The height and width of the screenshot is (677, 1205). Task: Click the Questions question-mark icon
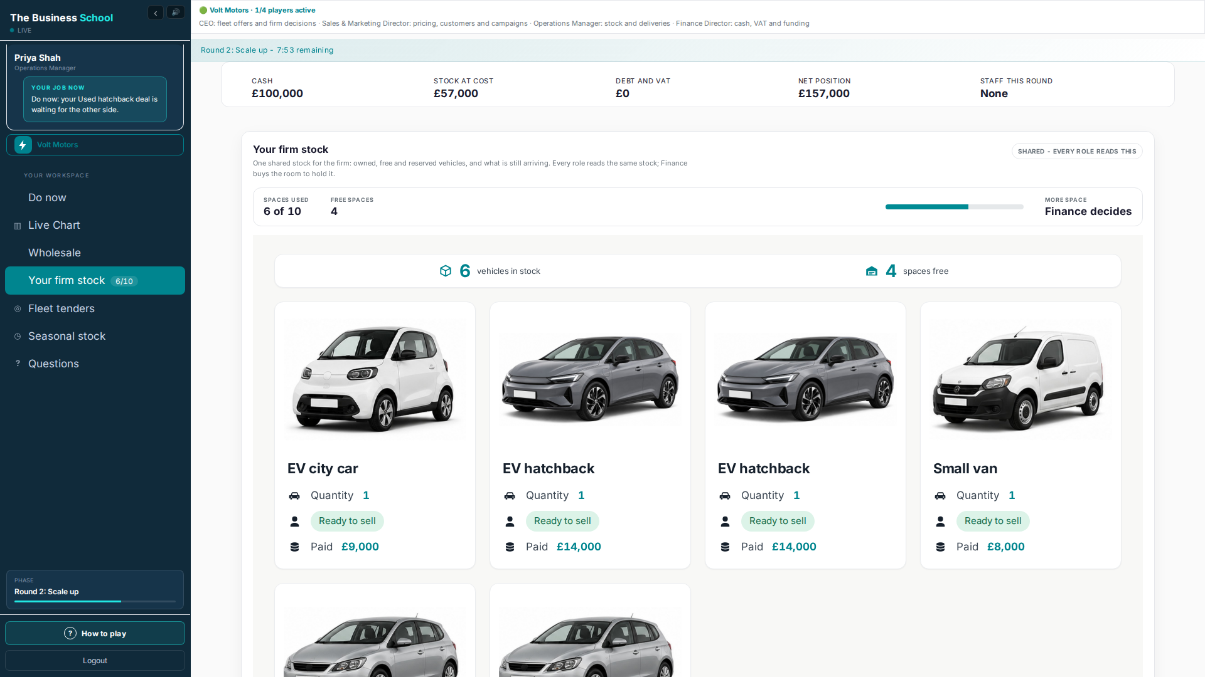point(18,364)
